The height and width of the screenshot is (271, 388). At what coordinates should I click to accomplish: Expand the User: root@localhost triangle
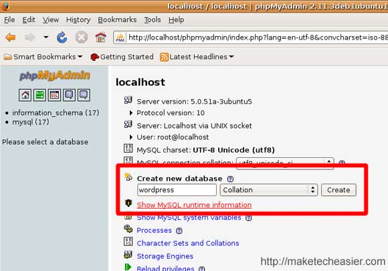(131, 137)
